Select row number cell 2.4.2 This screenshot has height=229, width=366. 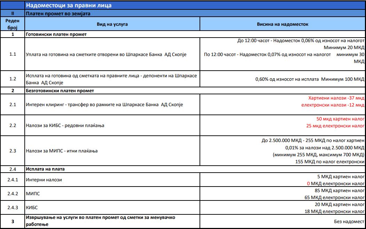coord(13,194)
